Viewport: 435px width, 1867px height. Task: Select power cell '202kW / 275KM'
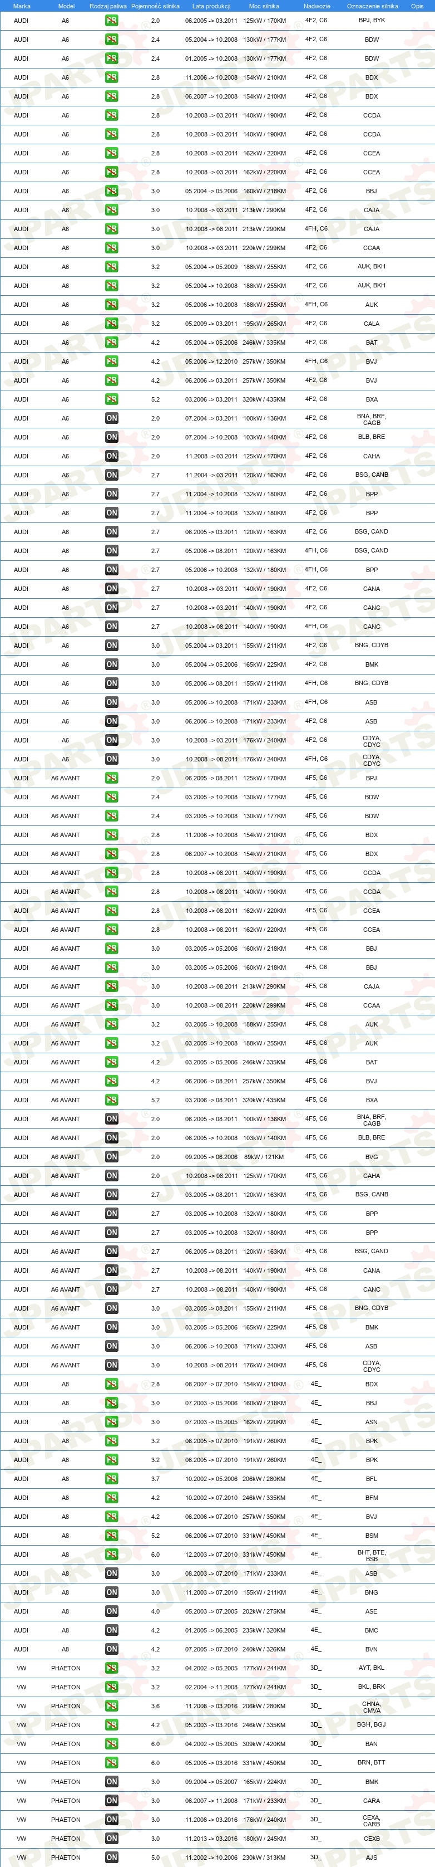(x=264, y=1611)
